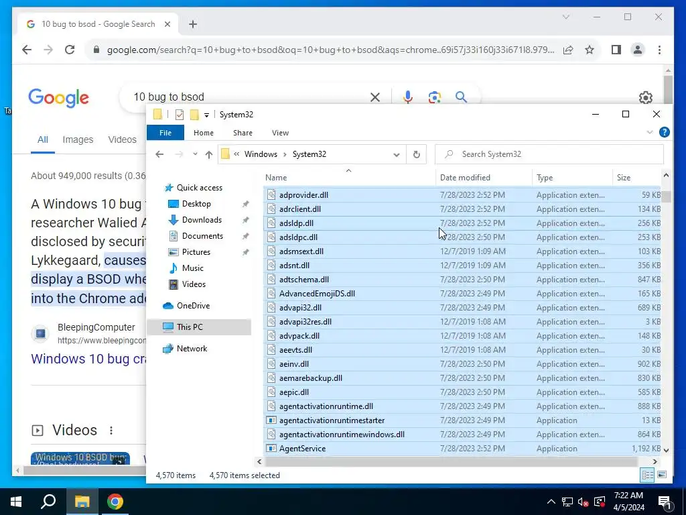Customize Quick Access Toolbar dropdown arrow
The image size is (686, 515).
click(206, 115)
